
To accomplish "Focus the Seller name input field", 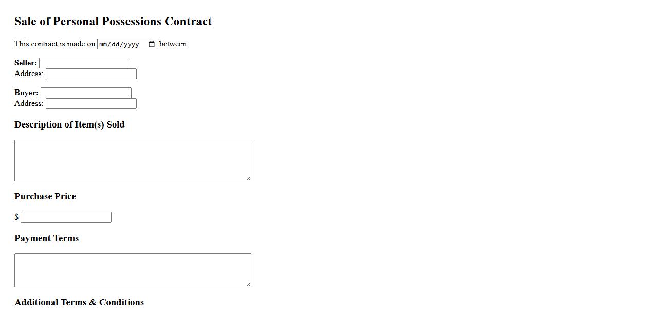I will click(x=84, y=63).
